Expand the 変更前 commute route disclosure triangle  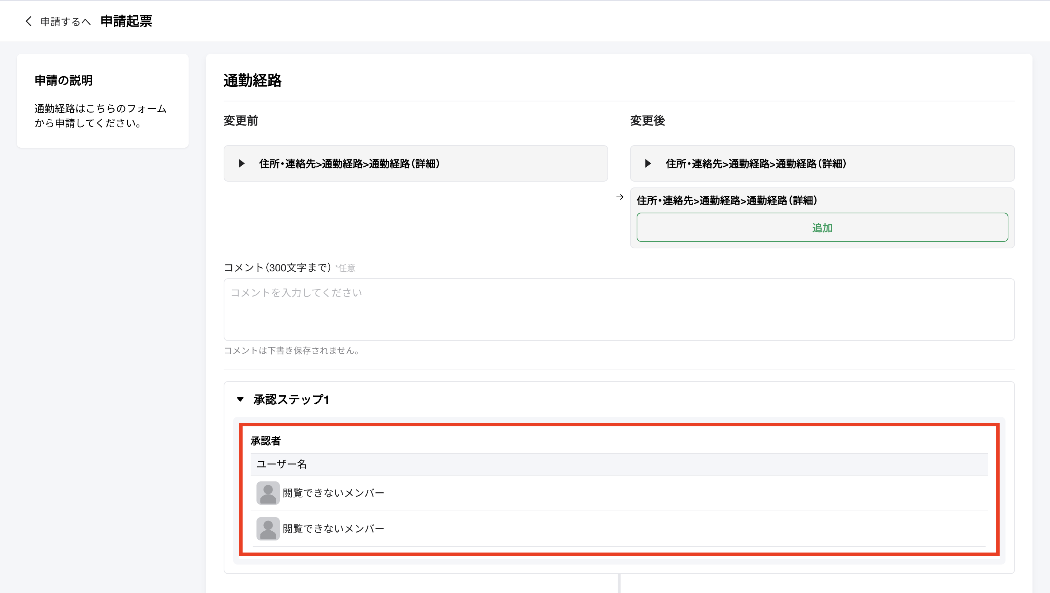[242, 164]
